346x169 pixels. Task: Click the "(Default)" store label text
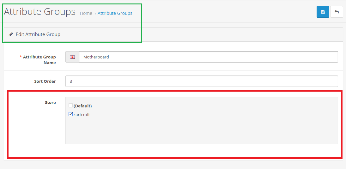83,106
